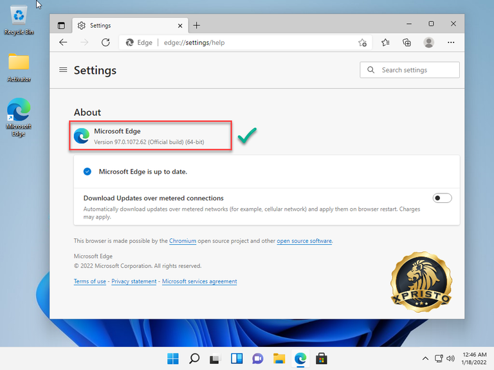Open the open source software link
Screen dimensions: 494x370
[304, 241]
